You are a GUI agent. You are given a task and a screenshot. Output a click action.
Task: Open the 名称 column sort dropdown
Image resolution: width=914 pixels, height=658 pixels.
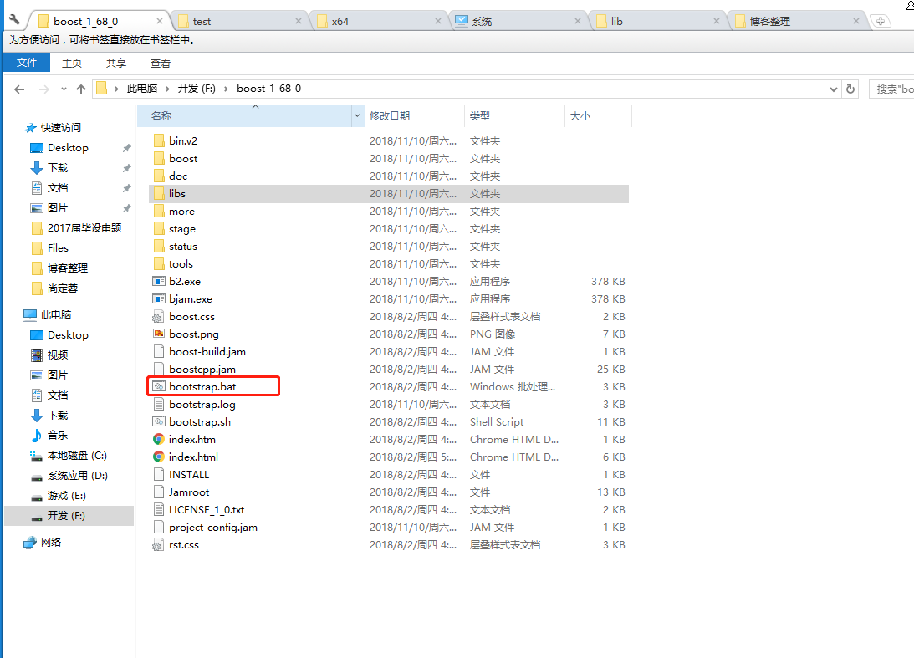357,115
